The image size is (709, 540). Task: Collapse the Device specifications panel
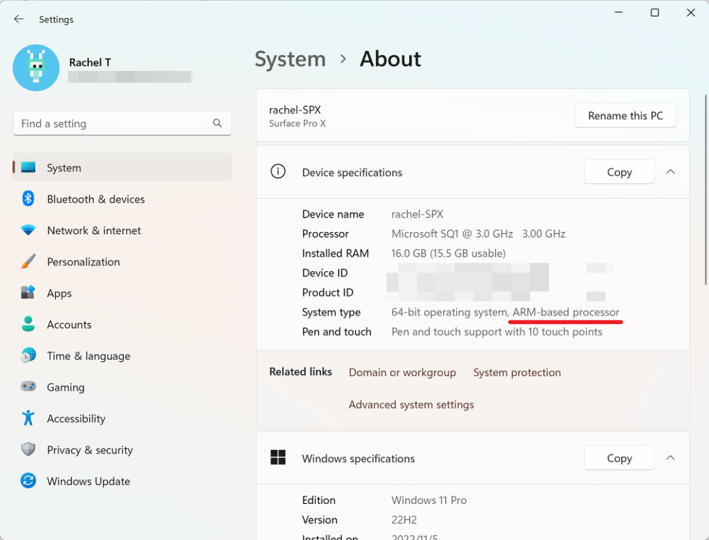click(x=670, y=172)
